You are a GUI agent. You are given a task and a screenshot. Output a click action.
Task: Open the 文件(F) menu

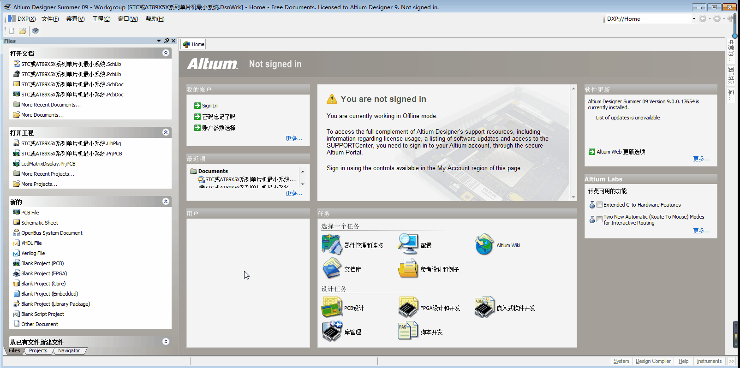pos(50,19)
